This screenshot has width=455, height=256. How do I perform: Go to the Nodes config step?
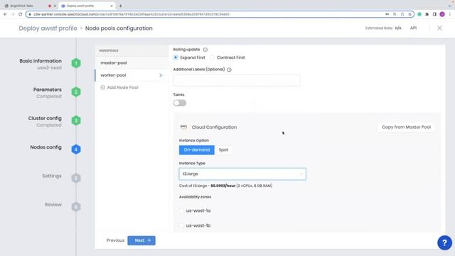(x=45, y=147)
